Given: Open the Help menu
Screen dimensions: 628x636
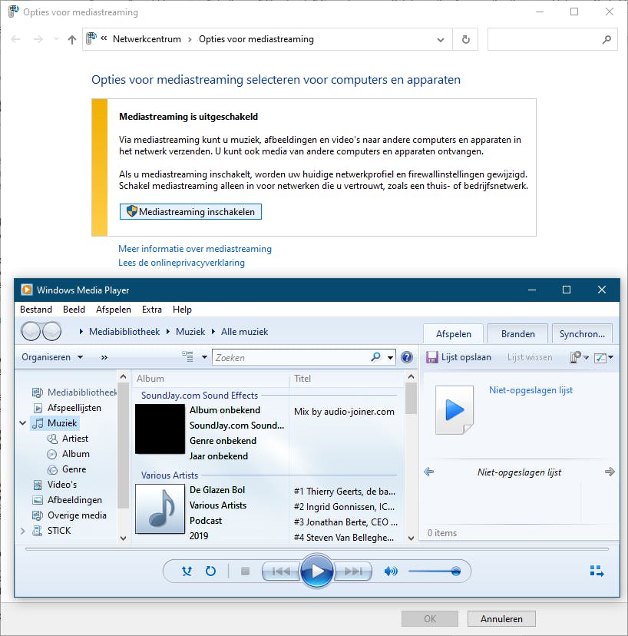Looking at the screenshot, I should point(182,310).
